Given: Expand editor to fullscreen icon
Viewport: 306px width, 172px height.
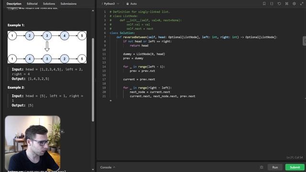Looking at the screenshot, I should pos(302,4).
